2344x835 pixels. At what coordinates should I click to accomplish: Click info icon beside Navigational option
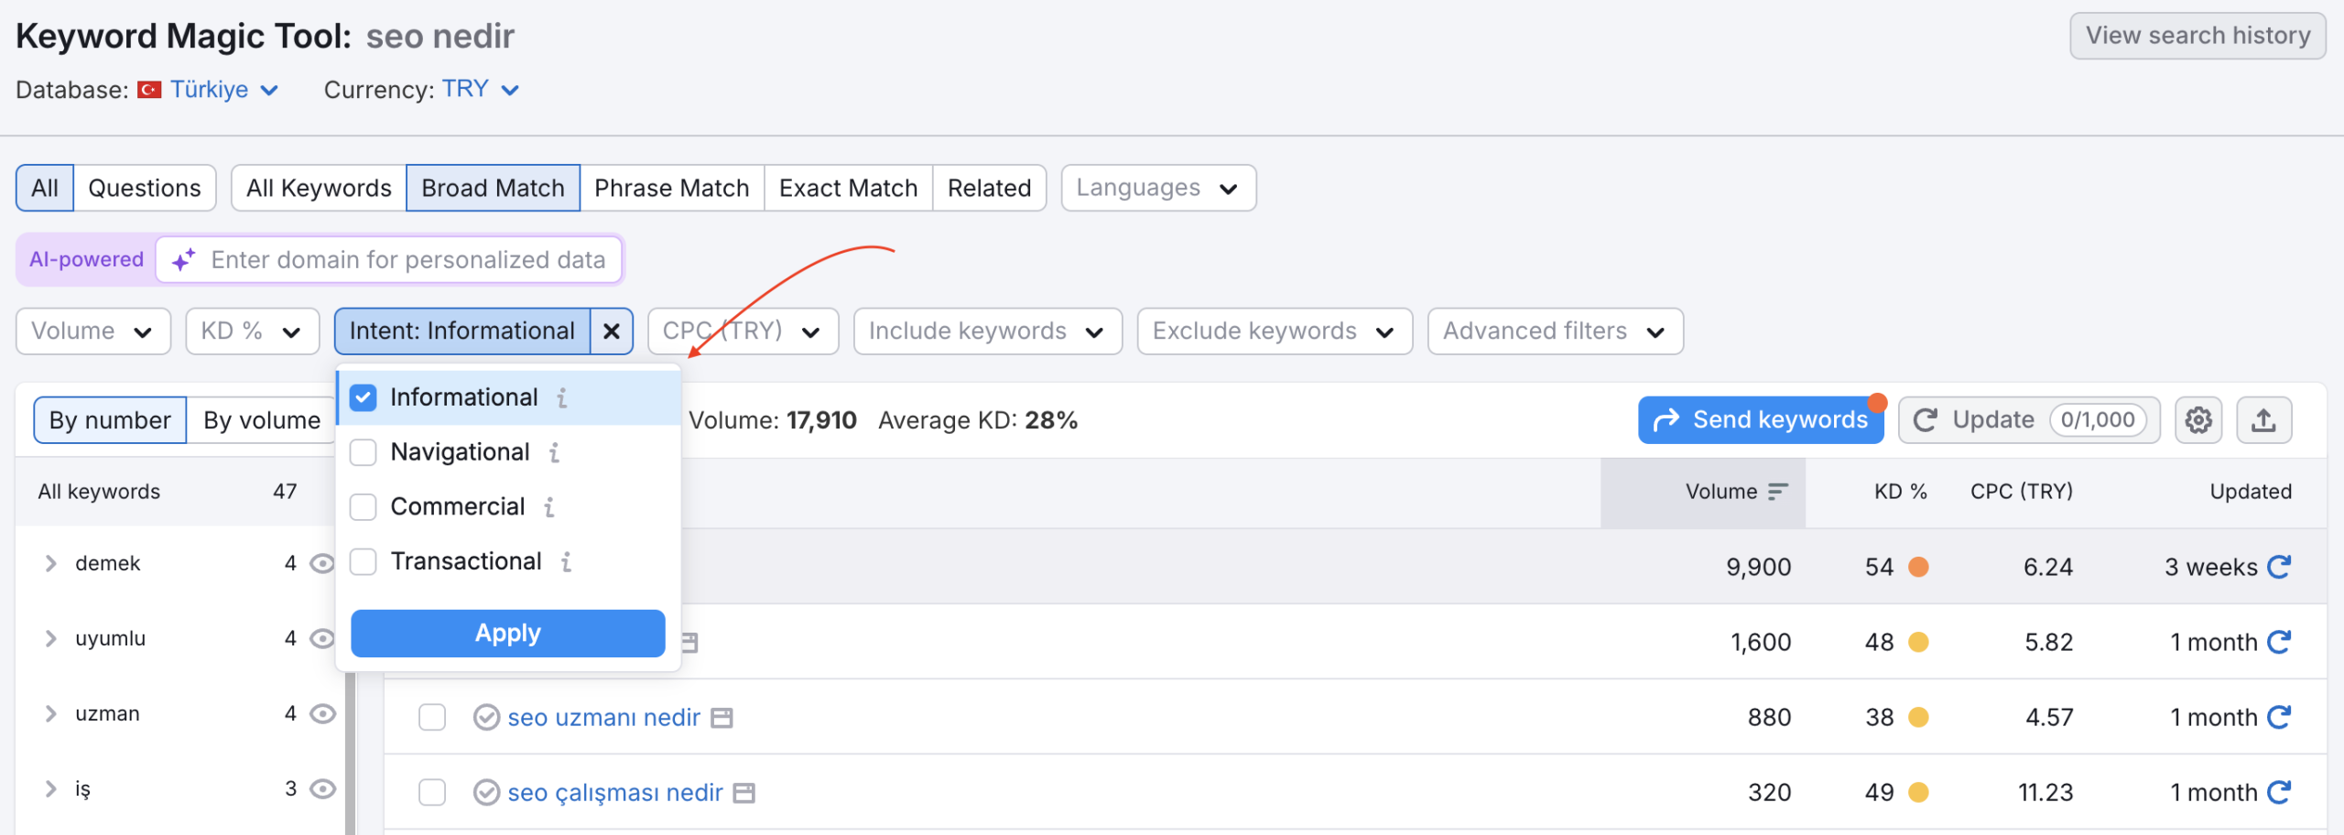554,452
